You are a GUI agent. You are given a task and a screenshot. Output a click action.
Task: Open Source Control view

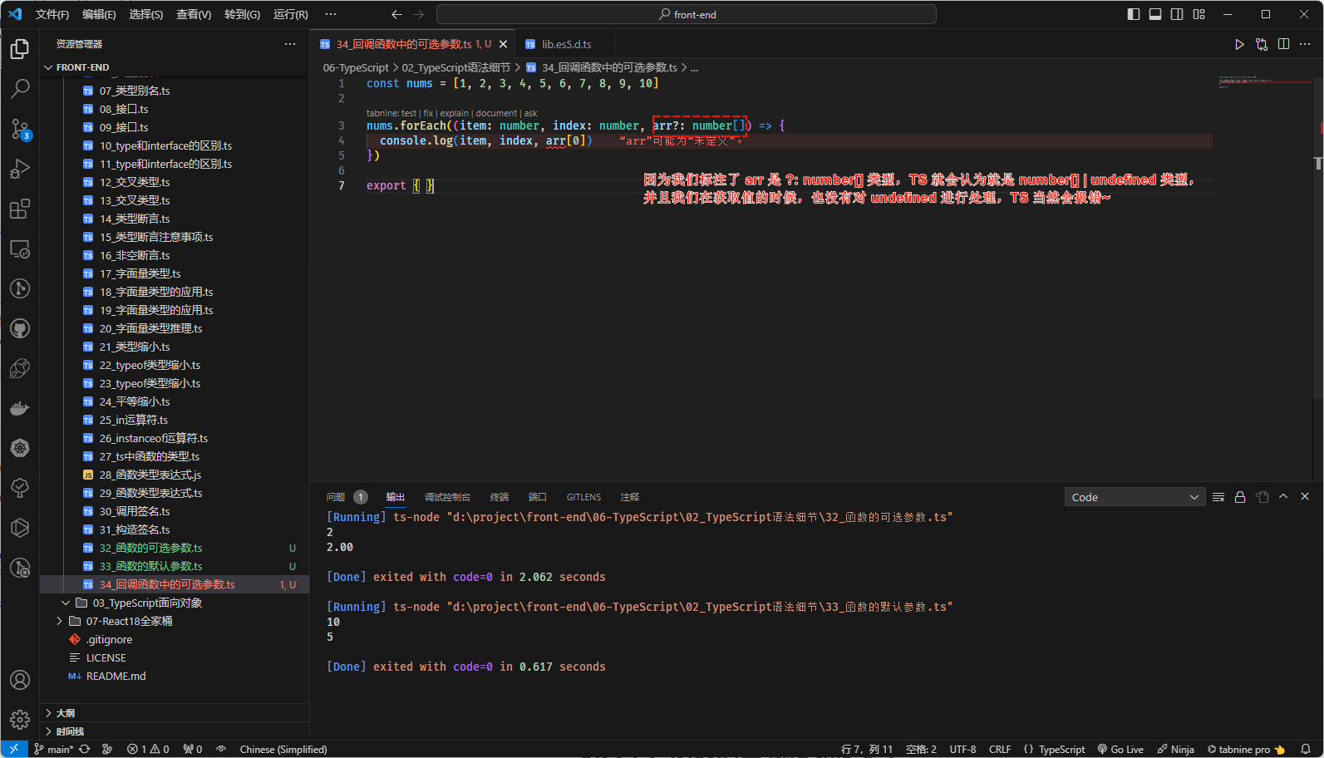click(x=20, y=129)
